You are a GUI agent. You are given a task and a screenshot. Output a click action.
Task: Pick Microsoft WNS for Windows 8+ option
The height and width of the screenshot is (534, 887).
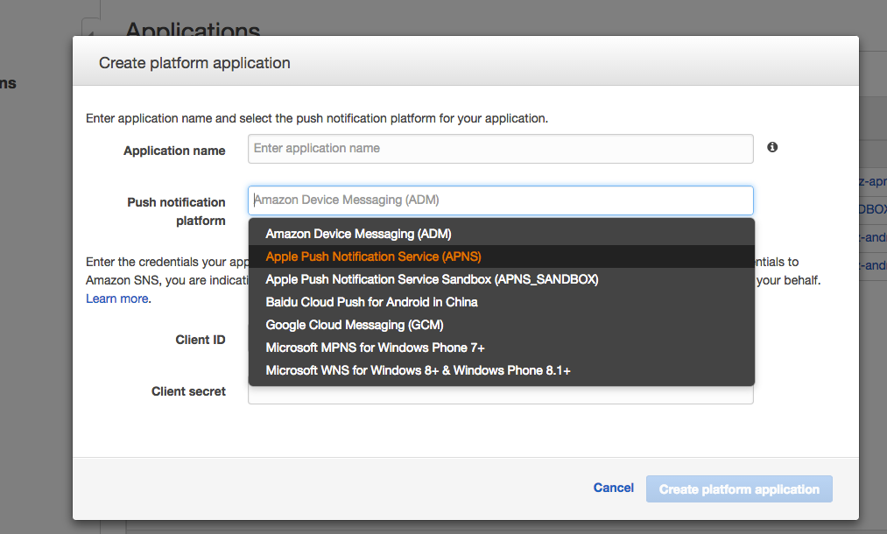tap(418, 370)
